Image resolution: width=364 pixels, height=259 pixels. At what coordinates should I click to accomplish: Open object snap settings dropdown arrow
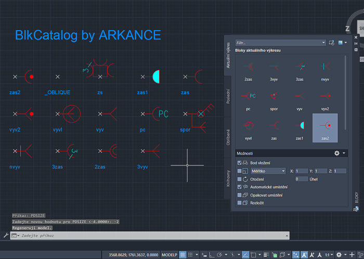click(259, 255)
